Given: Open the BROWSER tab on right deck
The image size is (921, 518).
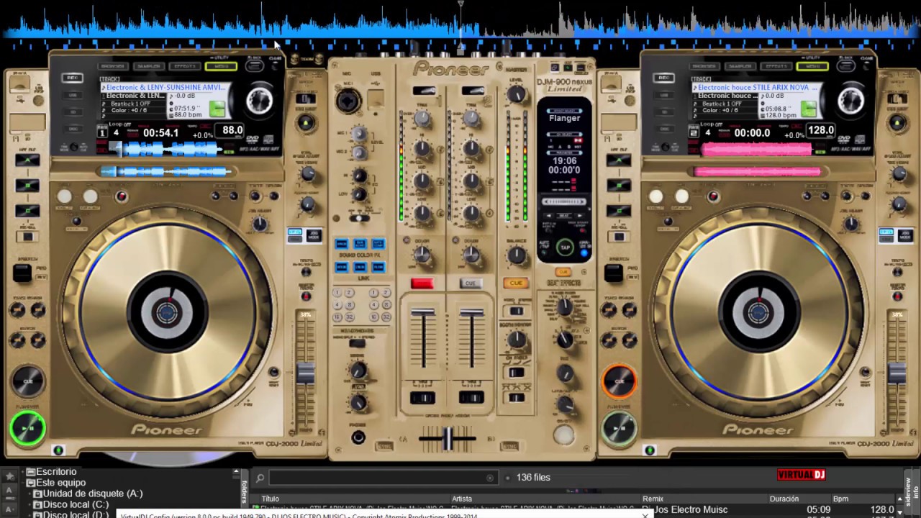Looking at the screenshot, I should pyautogui.click(x=704, y=66).
